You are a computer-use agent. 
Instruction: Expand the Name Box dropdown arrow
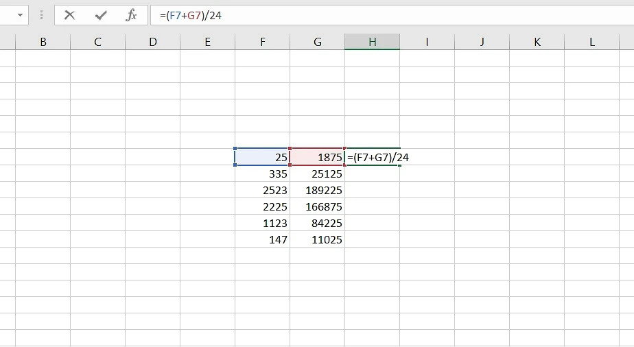(x=19, y=15)
